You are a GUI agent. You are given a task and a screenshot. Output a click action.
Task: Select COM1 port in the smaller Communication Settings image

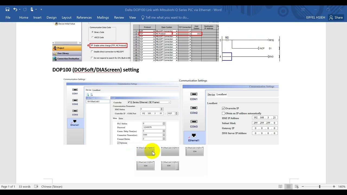(x=75, y=91)
